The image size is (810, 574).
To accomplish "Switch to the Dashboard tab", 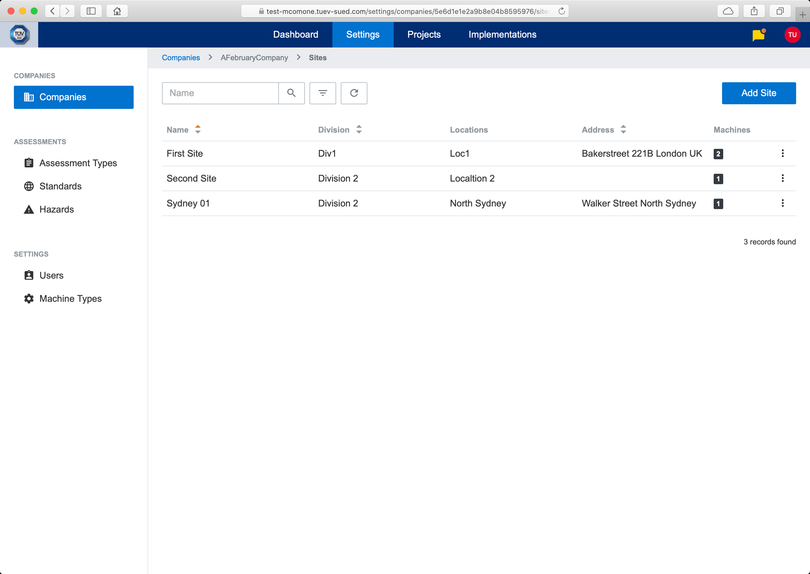I will pyautogui.click(x=296, y=35).
